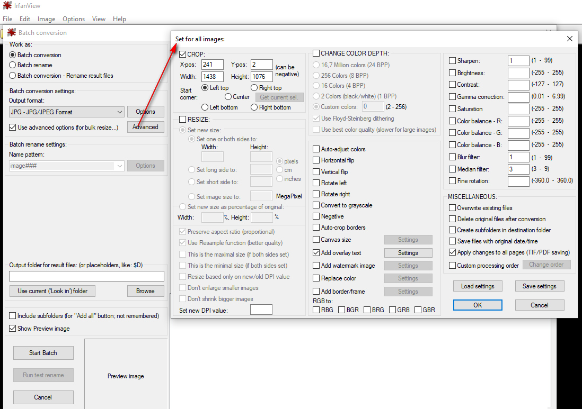This screenshot has width=582, height=409.
Task: Click the Output folder path field
Action: [x=86, y=276]
